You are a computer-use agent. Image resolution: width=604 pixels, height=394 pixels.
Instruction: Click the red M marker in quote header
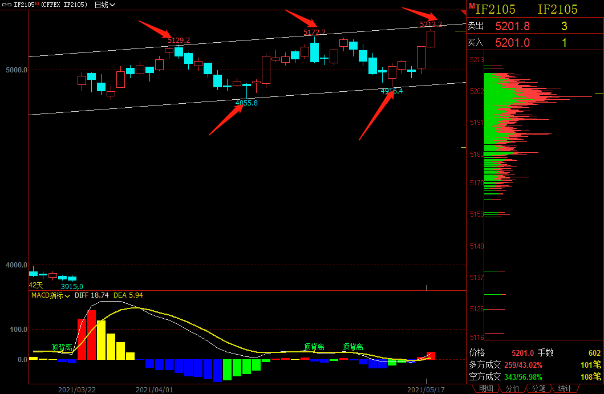pyautogui.click(x=472, y=6)
